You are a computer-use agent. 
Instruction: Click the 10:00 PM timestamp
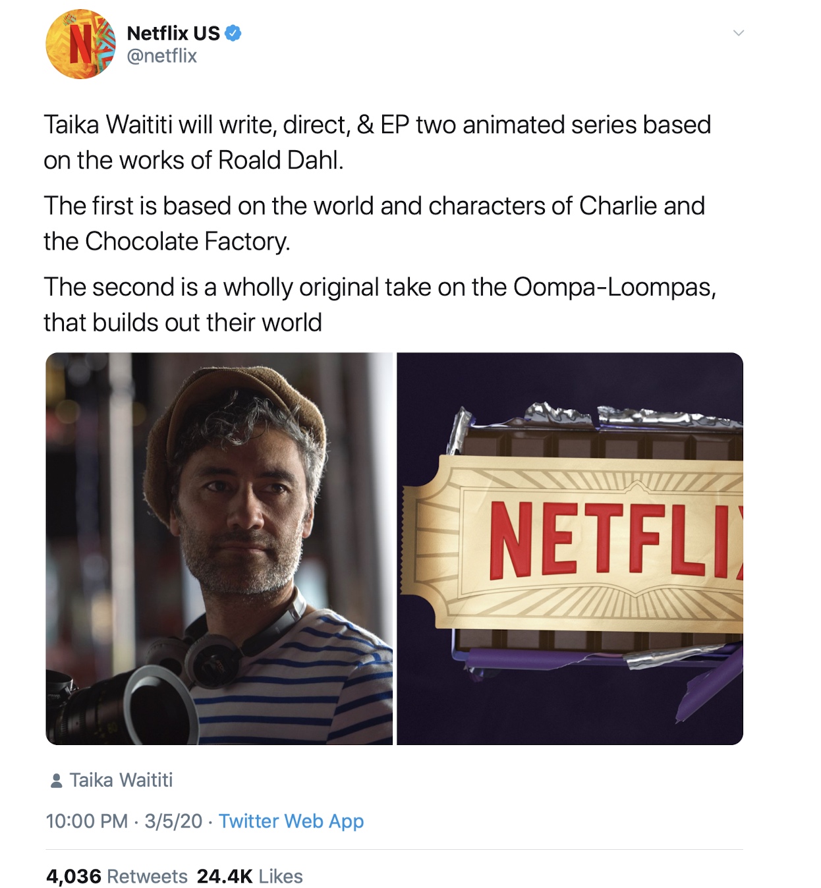[x=87, y=821]
